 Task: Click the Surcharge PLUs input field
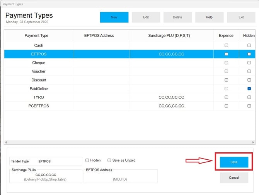point(46,177)
